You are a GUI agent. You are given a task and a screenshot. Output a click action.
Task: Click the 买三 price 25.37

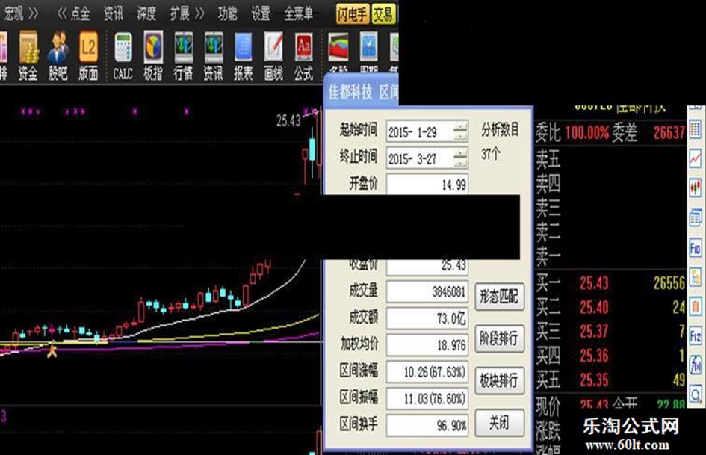coord(594,332)
